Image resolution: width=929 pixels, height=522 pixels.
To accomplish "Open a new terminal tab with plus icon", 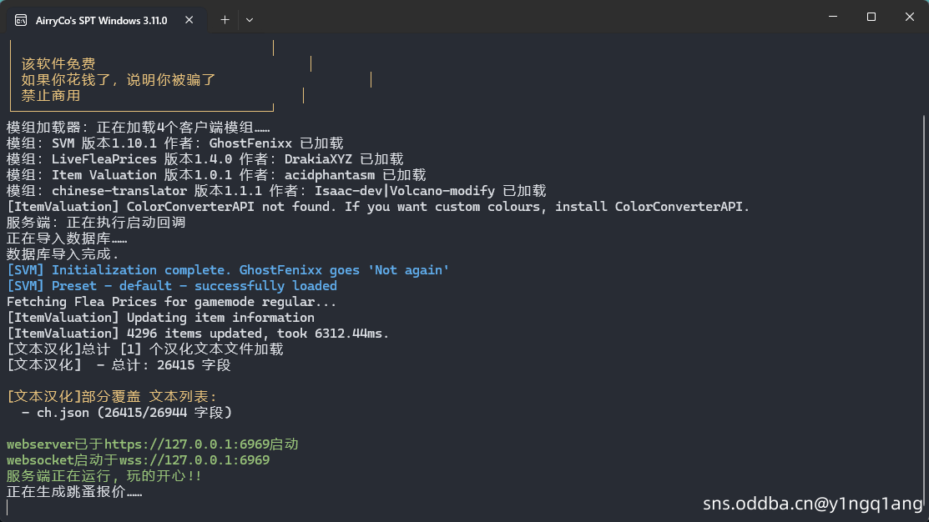I will pyautogui.click(x=225, y=19).
